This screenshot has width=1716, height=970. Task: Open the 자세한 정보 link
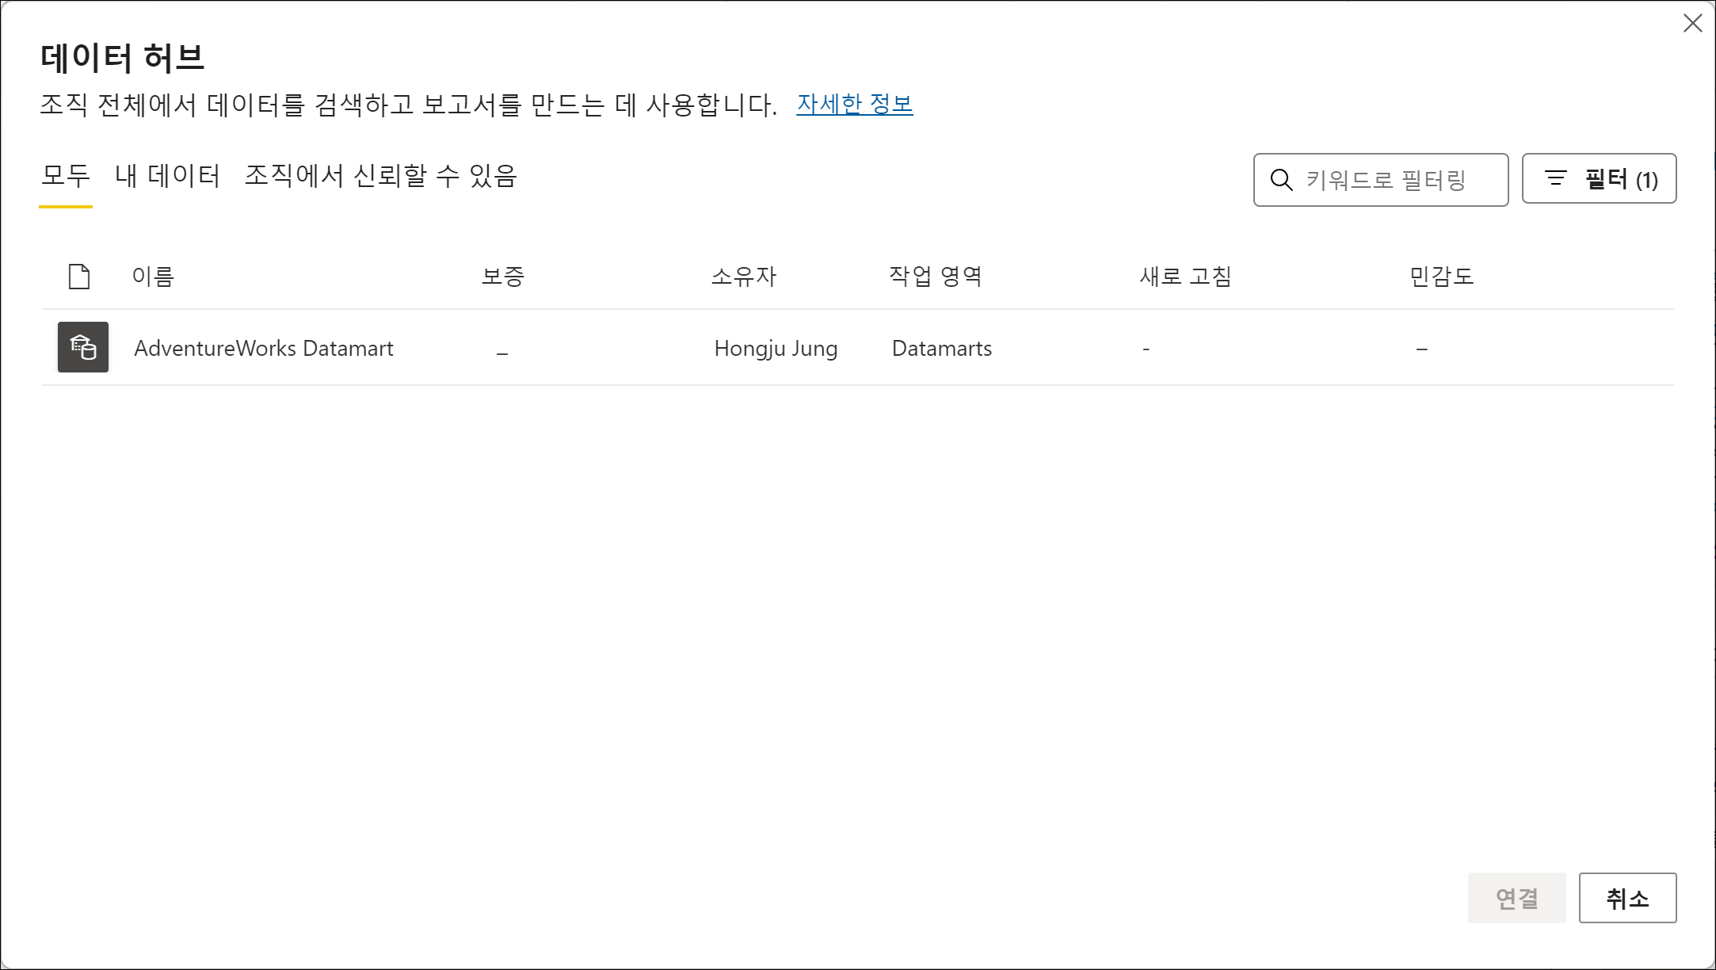[854, 105]
